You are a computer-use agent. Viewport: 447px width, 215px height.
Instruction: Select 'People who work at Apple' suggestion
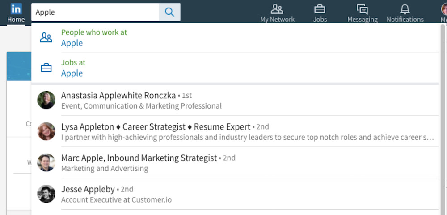(94, 38)
